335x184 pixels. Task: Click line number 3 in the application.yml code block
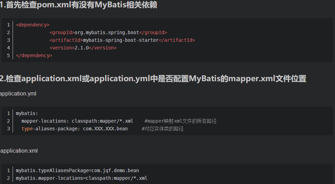point(8,129)
